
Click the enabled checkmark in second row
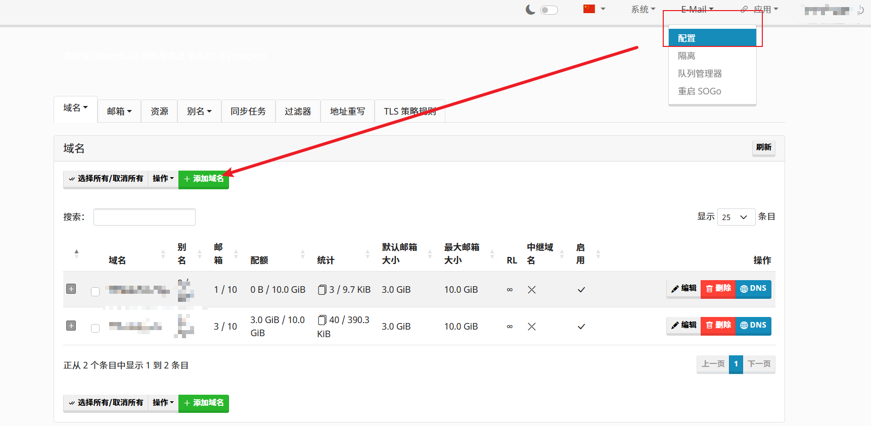point(581,327)
